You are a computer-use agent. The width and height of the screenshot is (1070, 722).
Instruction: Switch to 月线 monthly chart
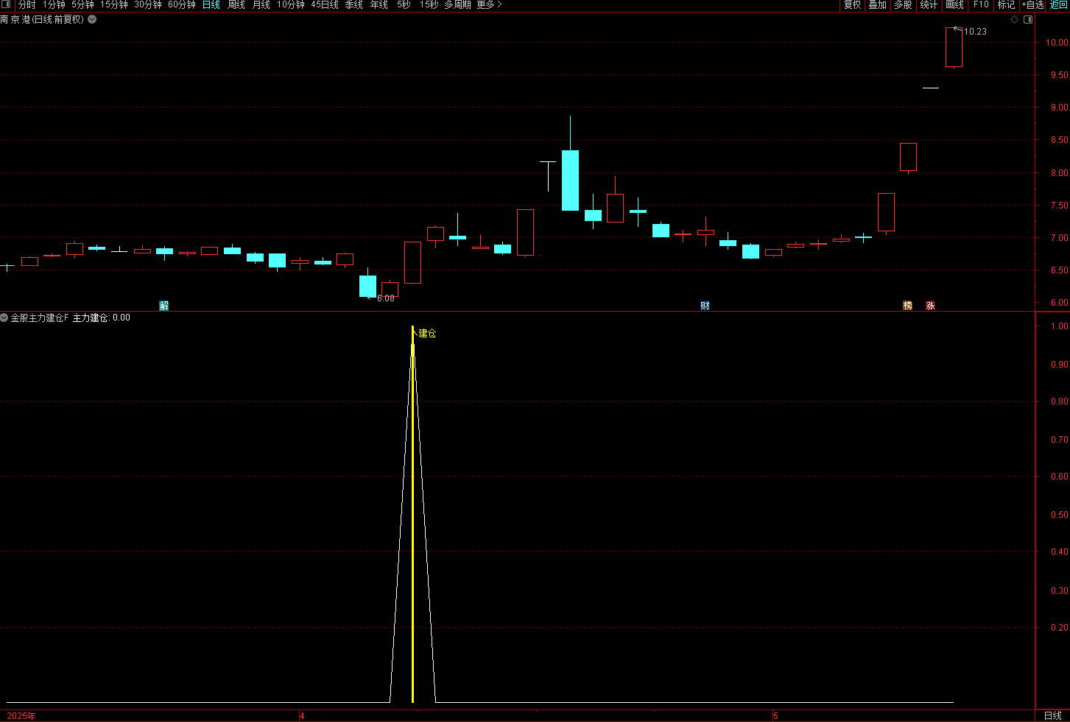click(x=261, y=5)
